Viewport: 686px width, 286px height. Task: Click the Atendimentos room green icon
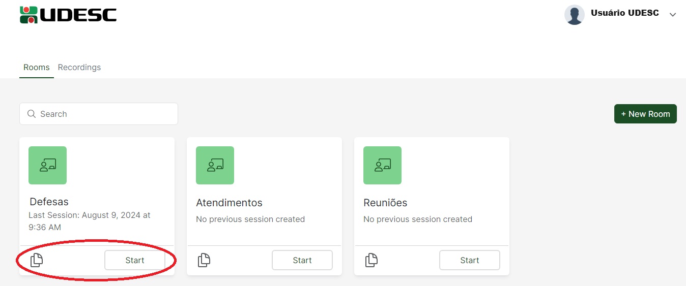(x=215, y=165)
